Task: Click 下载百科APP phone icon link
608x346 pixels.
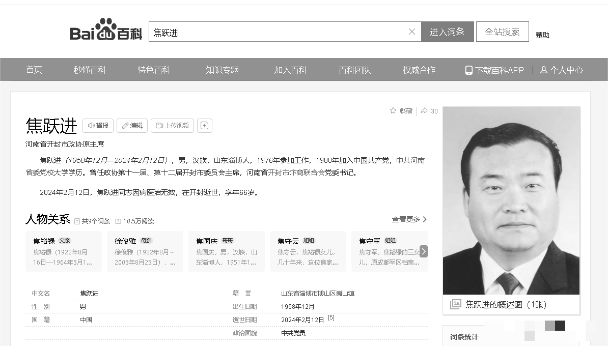Action: point(494,70)
